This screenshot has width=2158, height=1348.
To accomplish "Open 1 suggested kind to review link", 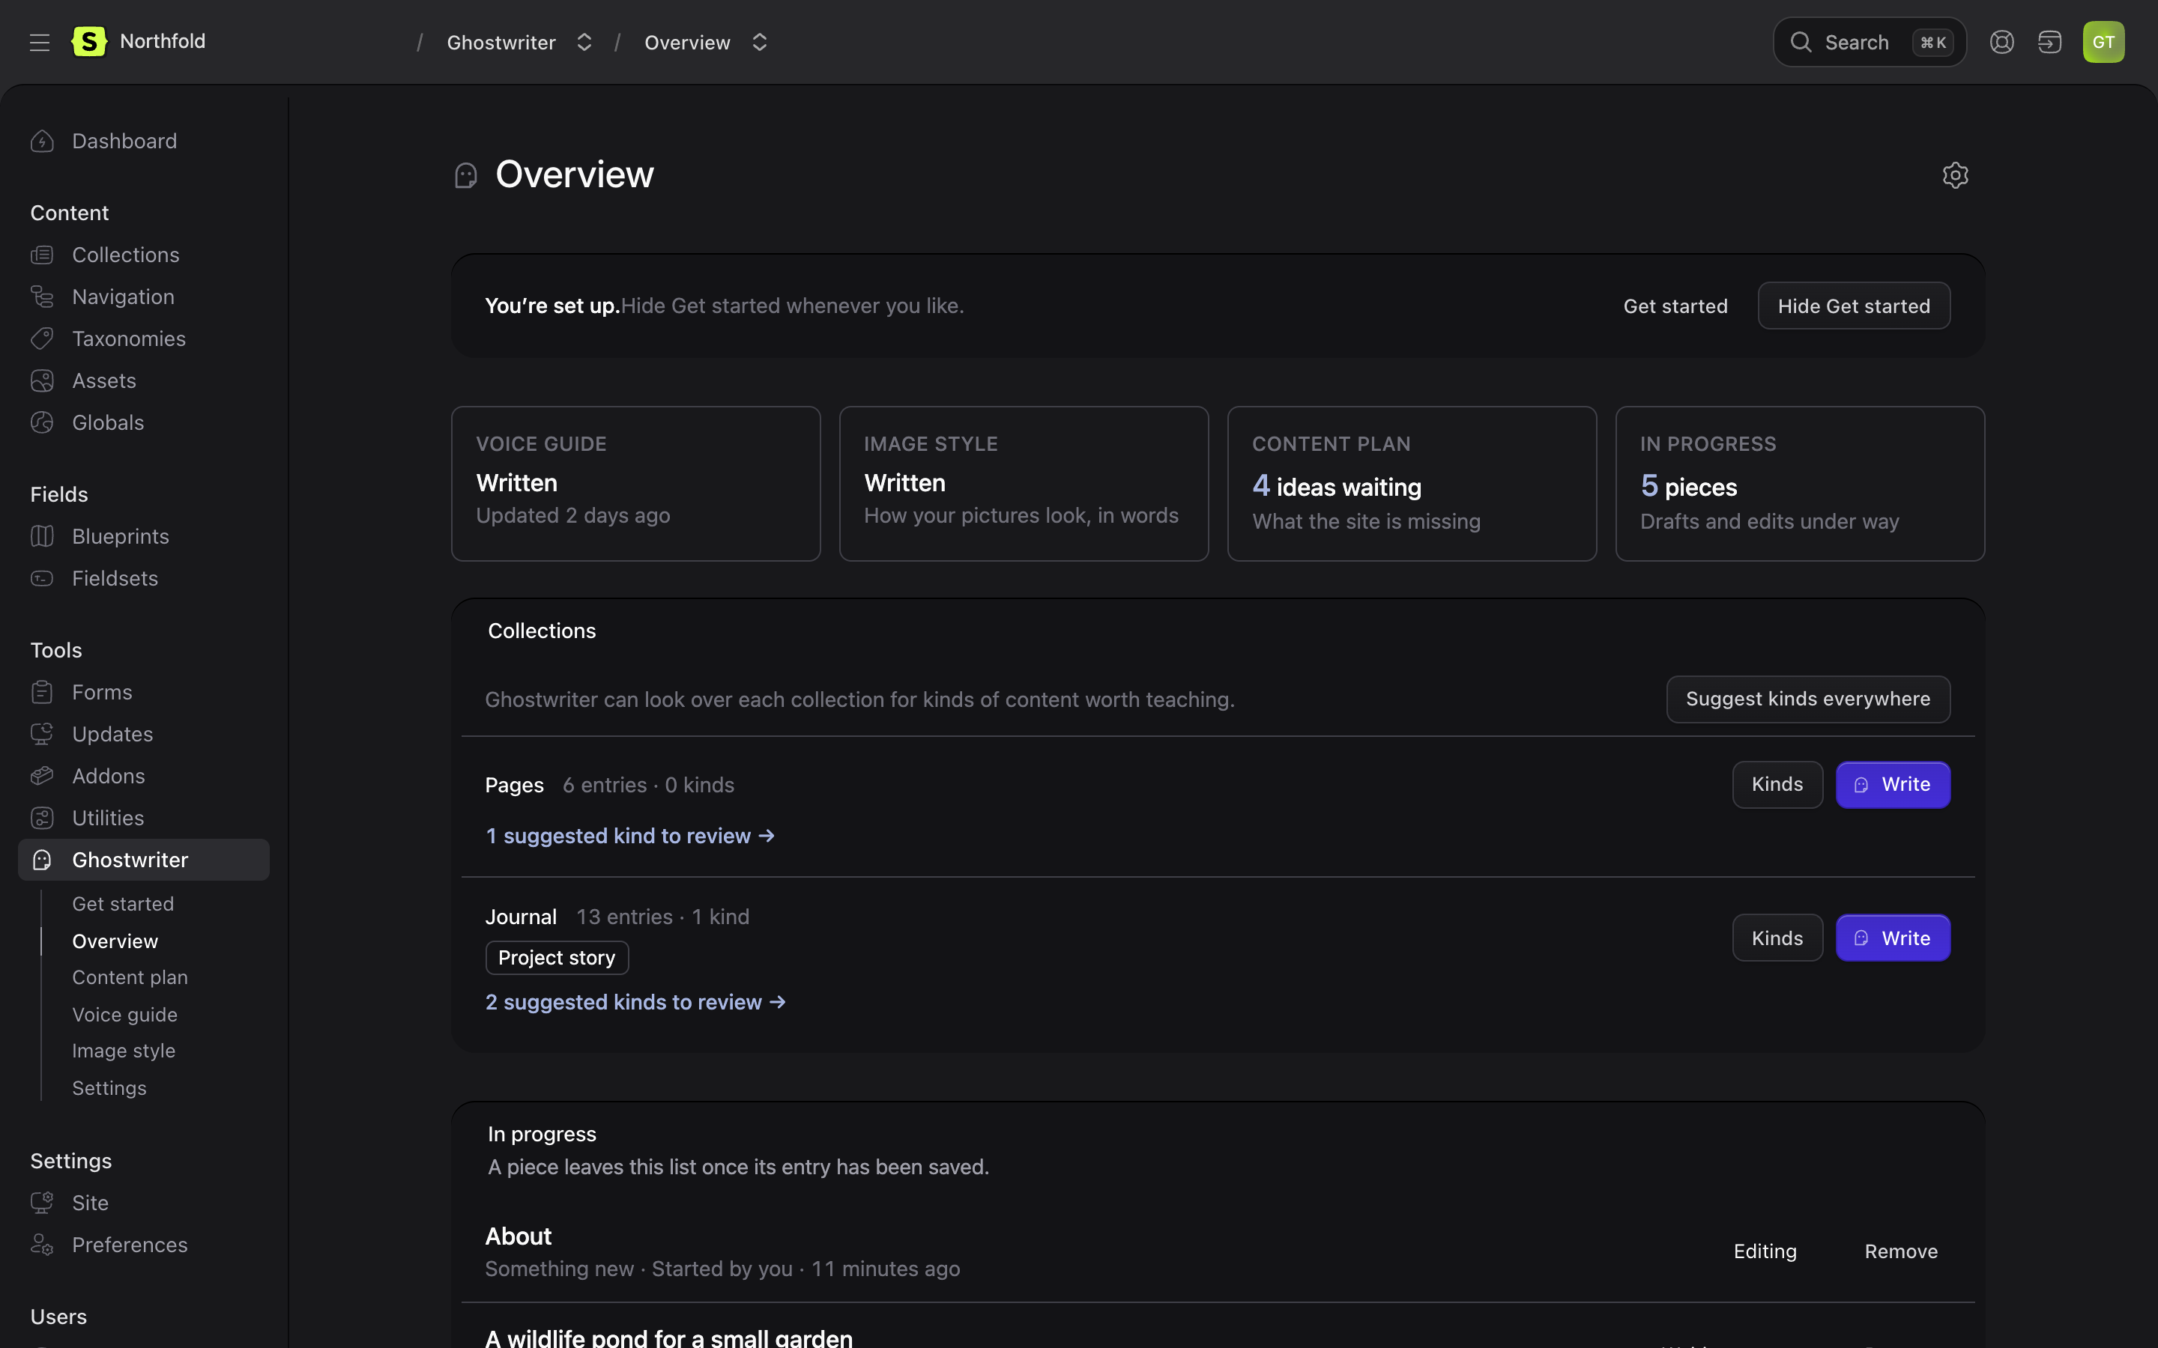I will coord(629,837).
